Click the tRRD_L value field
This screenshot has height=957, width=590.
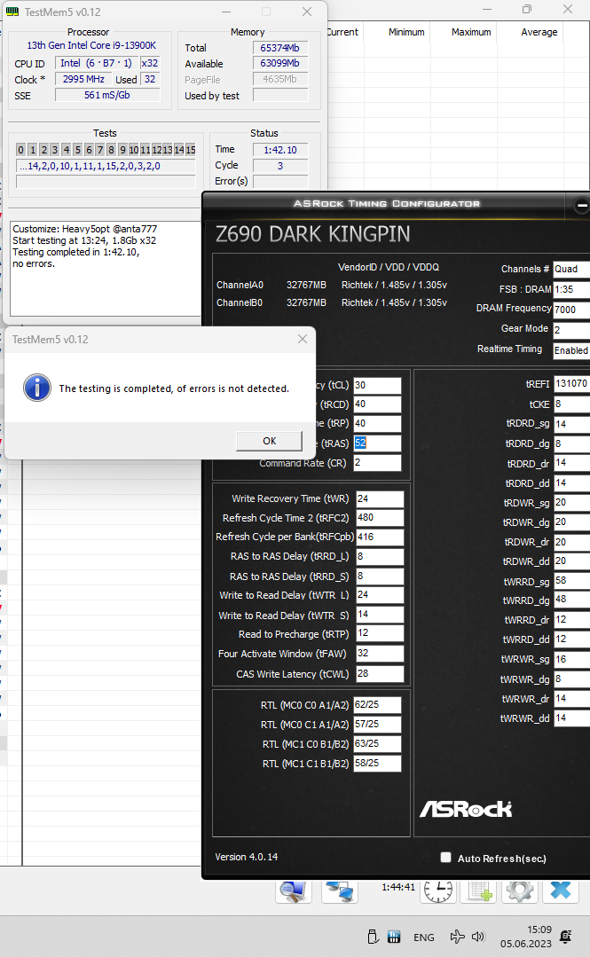coord(380,557)
